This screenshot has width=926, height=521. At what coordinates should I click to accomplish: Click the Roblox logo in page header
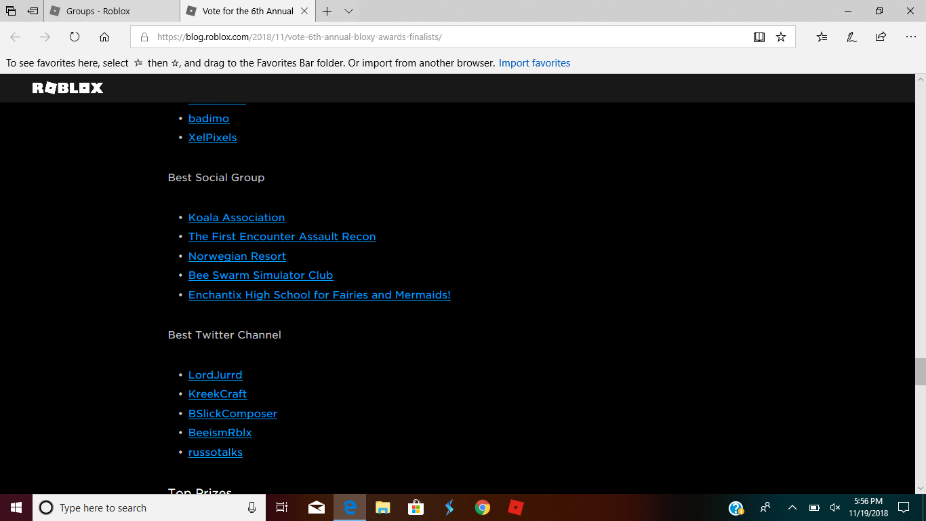point(68,88)
